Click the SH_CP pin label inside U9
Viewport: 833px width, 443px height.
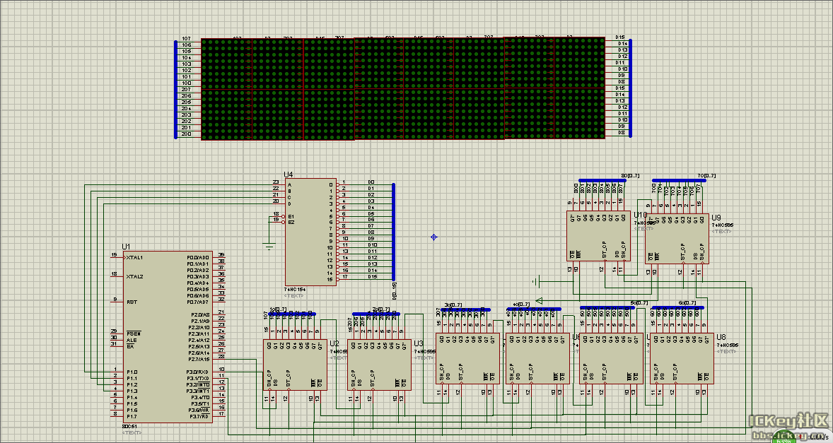[701, 253]
